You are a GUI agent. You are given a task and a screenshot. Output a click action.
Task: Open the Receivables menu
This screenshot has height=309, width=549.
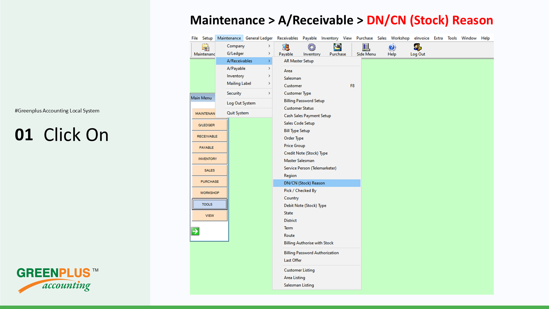click(287, 38)
